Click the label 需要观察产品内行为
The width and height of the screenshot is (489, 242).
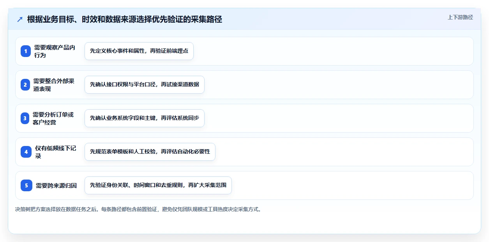point(55,51)
